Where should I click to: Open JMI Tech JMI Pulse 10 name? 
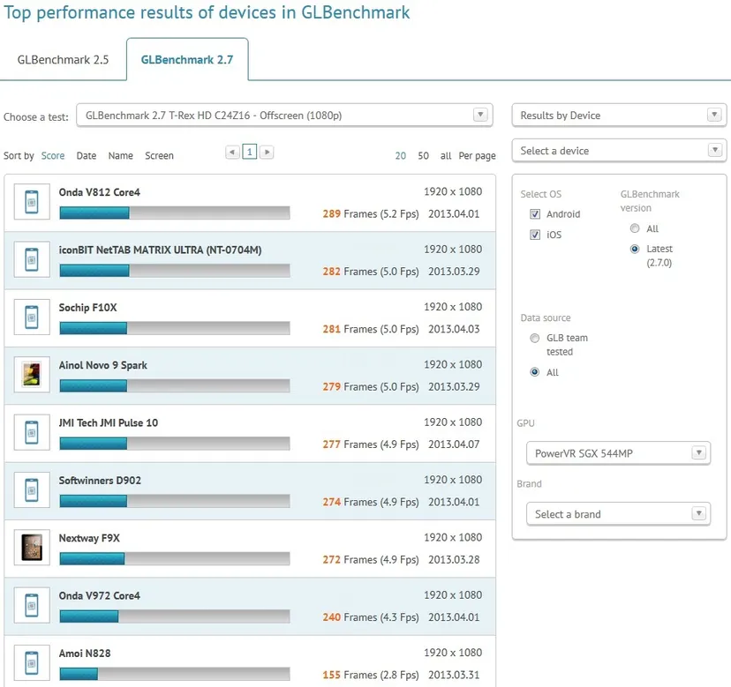[109, 422]
